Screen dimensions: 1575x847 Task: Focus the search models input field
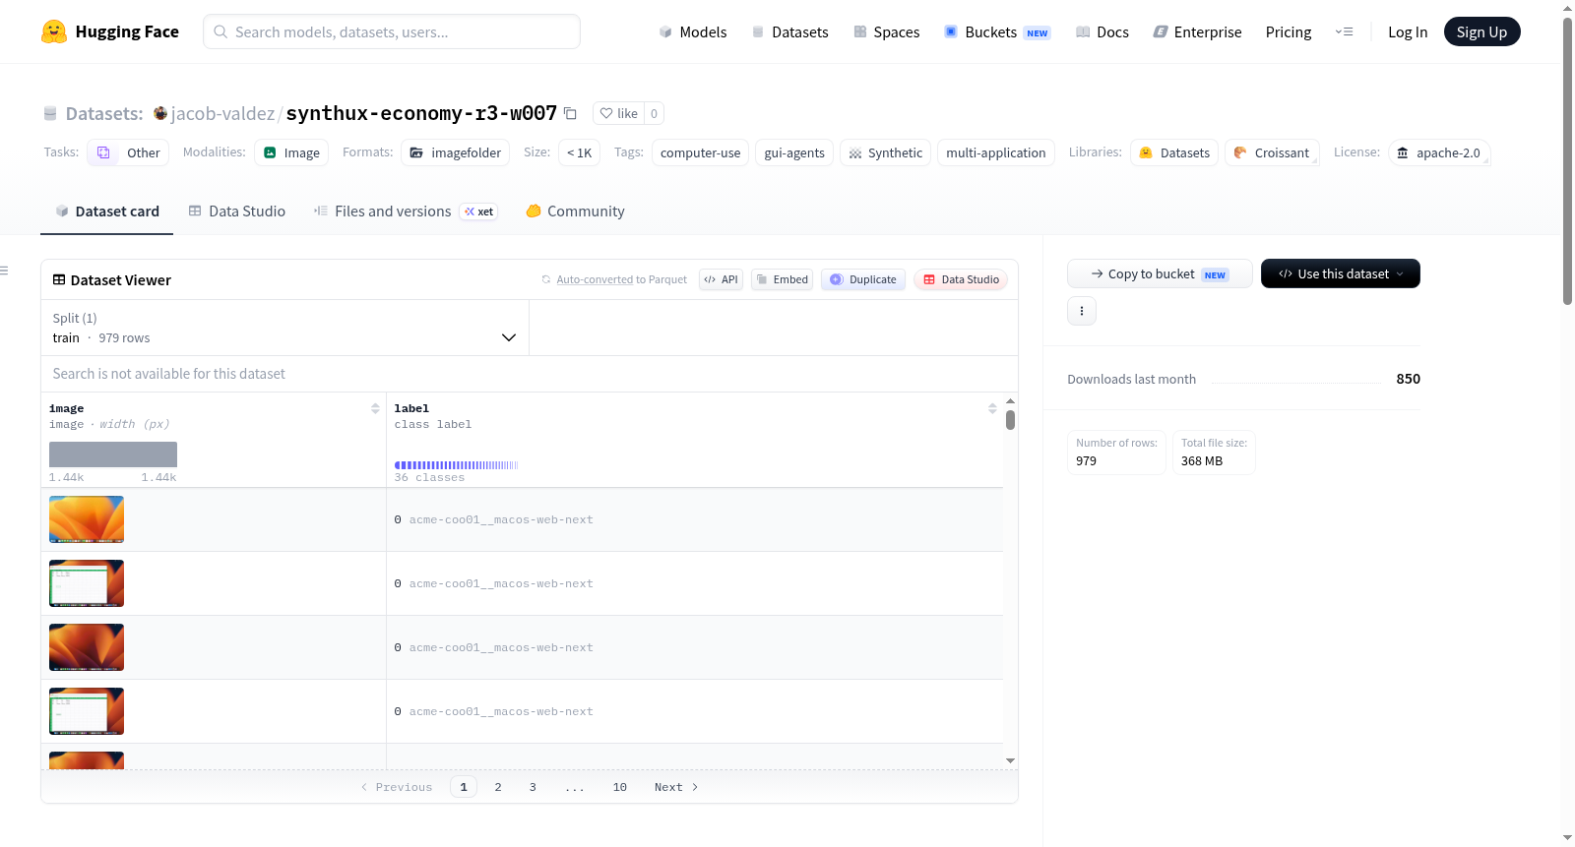point(392,31)
